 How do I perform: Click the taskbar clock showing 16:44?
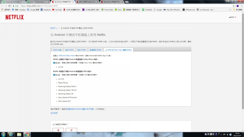[x=237, y=135]
